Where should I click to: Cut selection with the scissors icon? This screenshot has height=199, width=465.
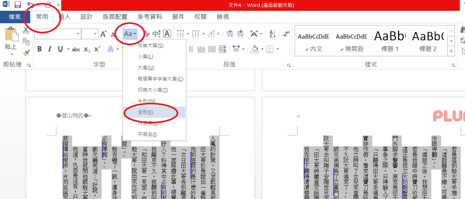coord(26,30)
